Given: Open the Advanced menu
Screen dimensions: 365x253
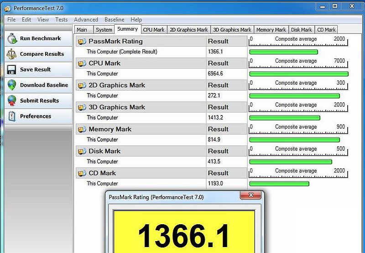Looking at the screenshot, I should pyautogui.click(x=86, y=20).
